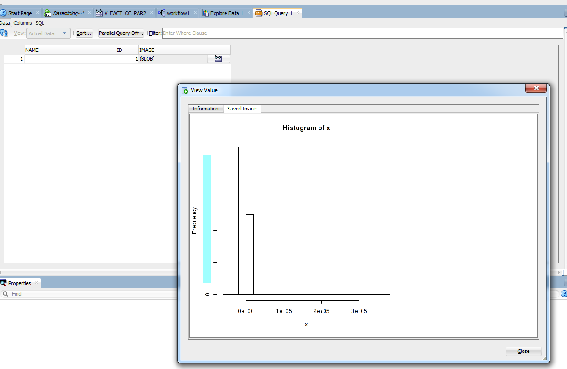The width and height of the screenshot is (567, 369).
Task: Click the Start Page help icon
Action: coord(3,13)
